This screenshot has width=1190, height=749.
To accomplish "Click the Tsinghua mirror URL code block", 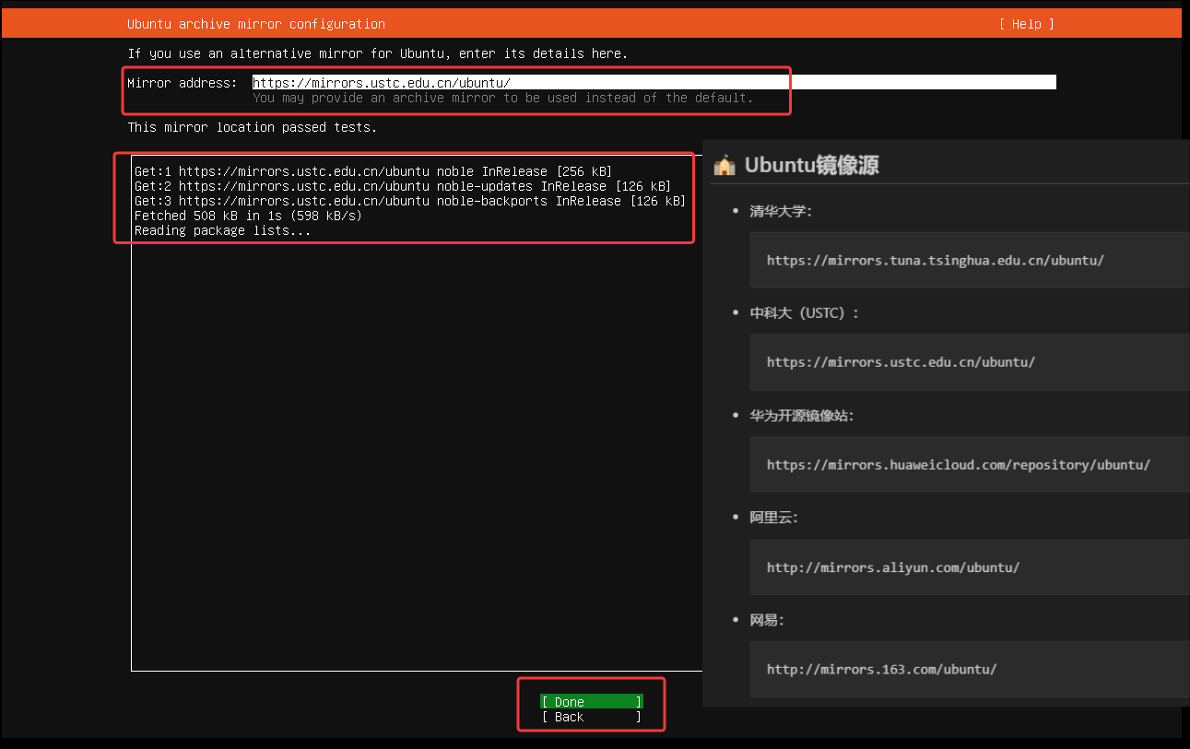I will [x=935, y=260].
